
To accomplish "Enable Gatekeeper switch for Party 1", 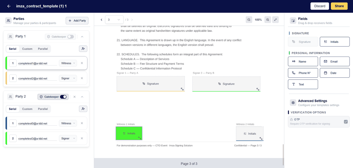I will pyautogui.click(x=71, y=37).
